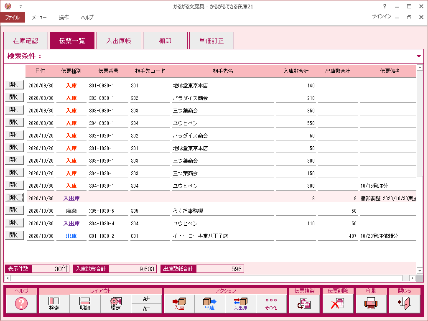Viewport: 428px width, 321px height.
Task: Open slip S03-1020-1 with 開く button
Action: [14, 160]
